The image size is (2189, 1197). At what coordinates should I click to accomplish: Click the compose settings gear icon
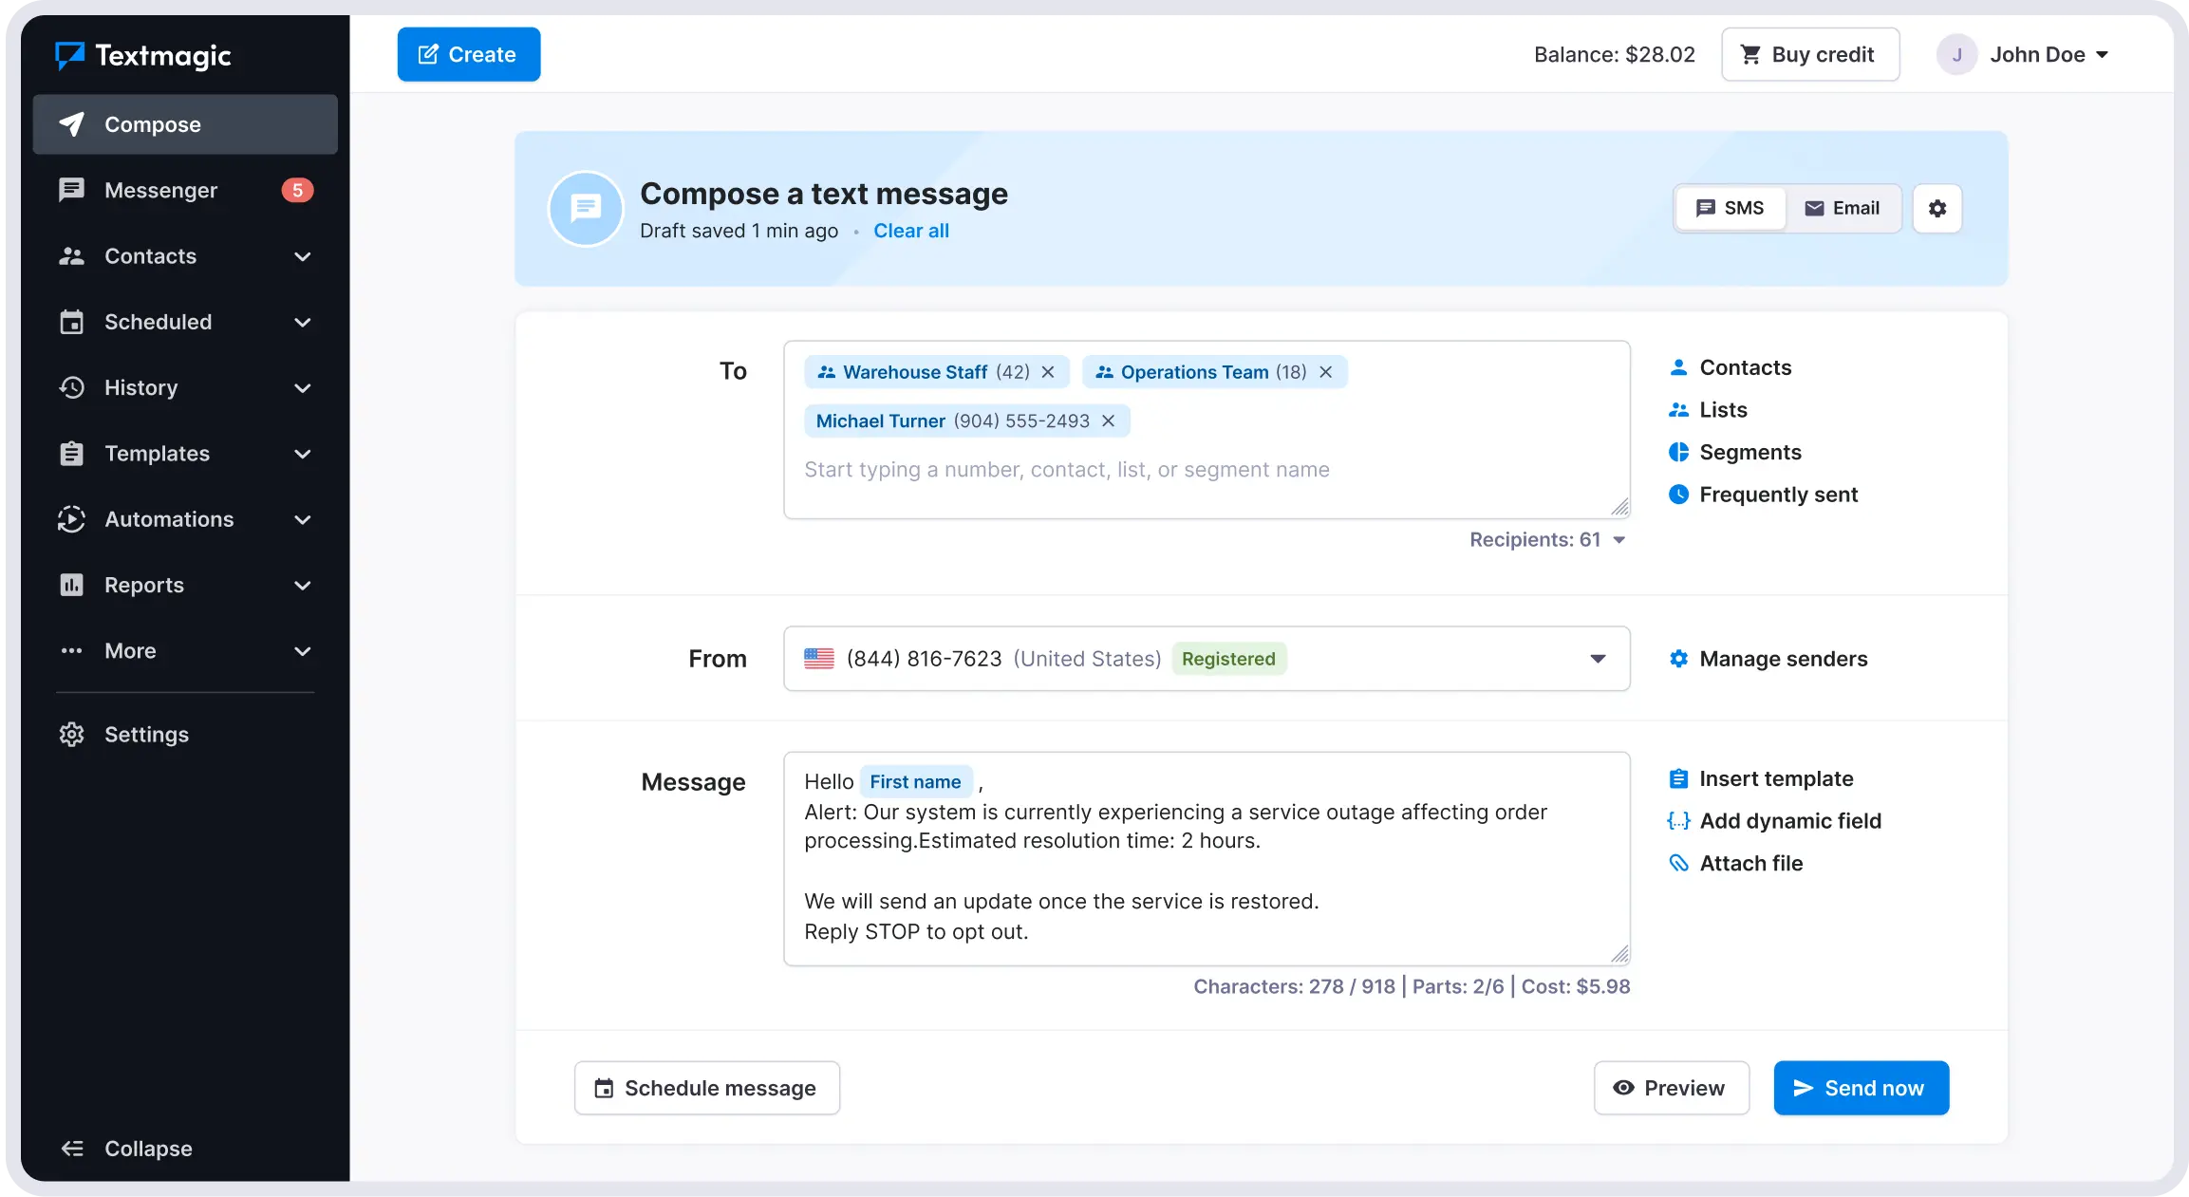coord(1936,208)
